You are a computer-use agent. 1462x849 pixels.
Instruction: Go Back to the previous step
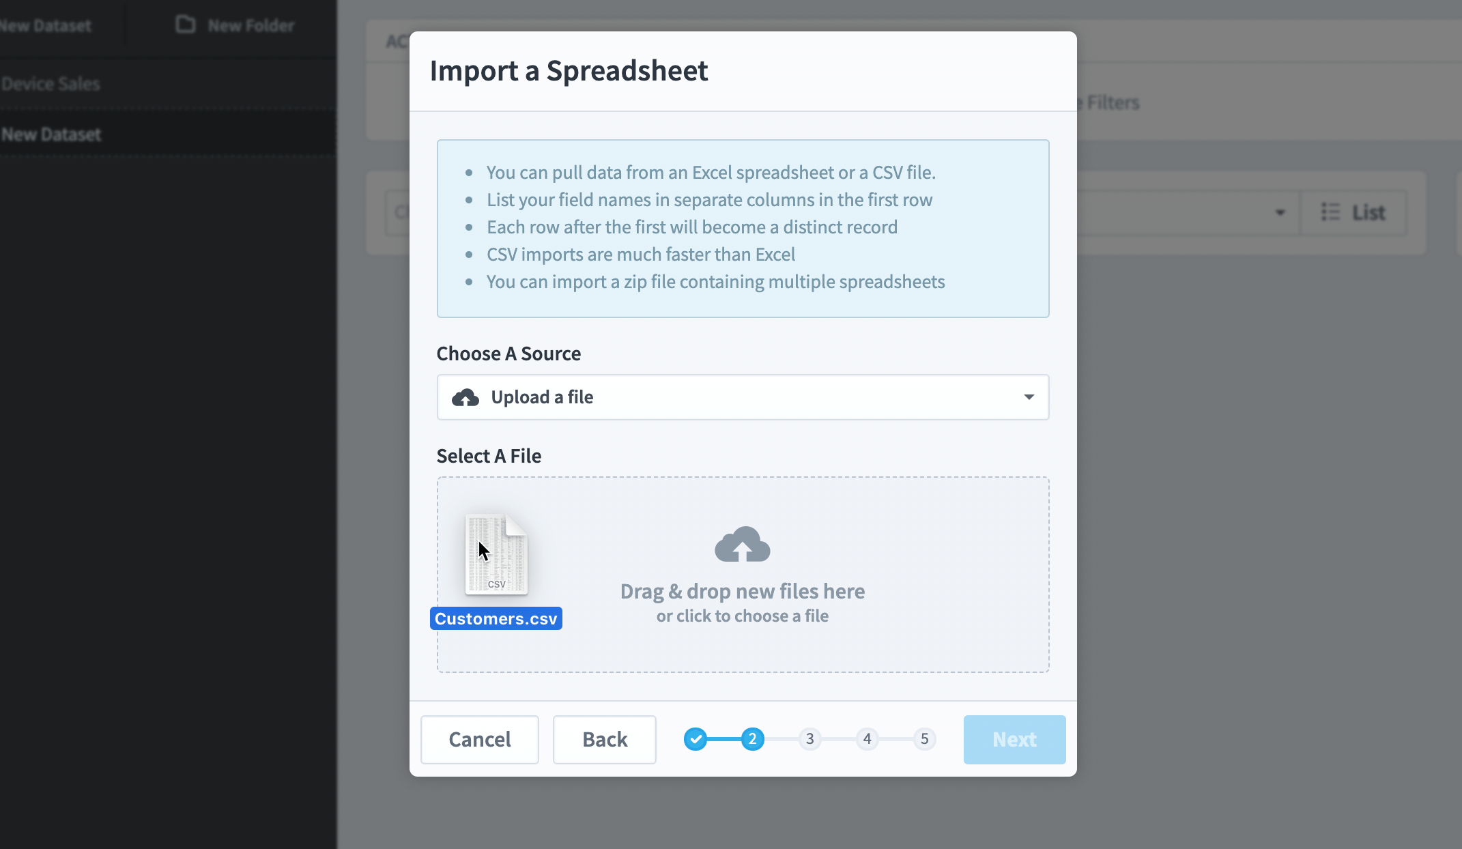point(605,740)
